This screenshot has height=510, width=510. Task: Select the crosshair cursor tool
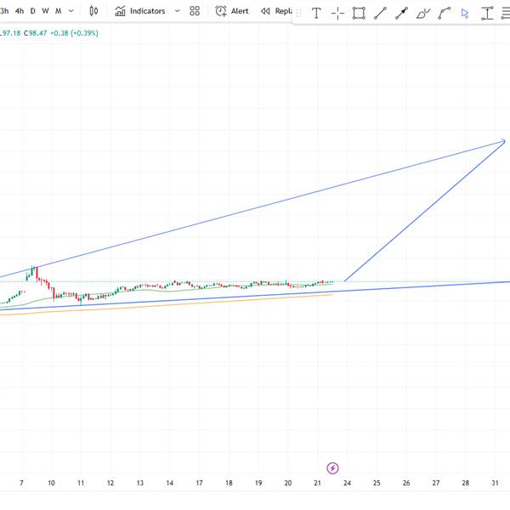(337, 14)
